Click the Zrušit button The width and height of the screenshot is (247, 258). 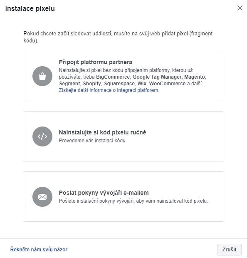coord(230,249)
